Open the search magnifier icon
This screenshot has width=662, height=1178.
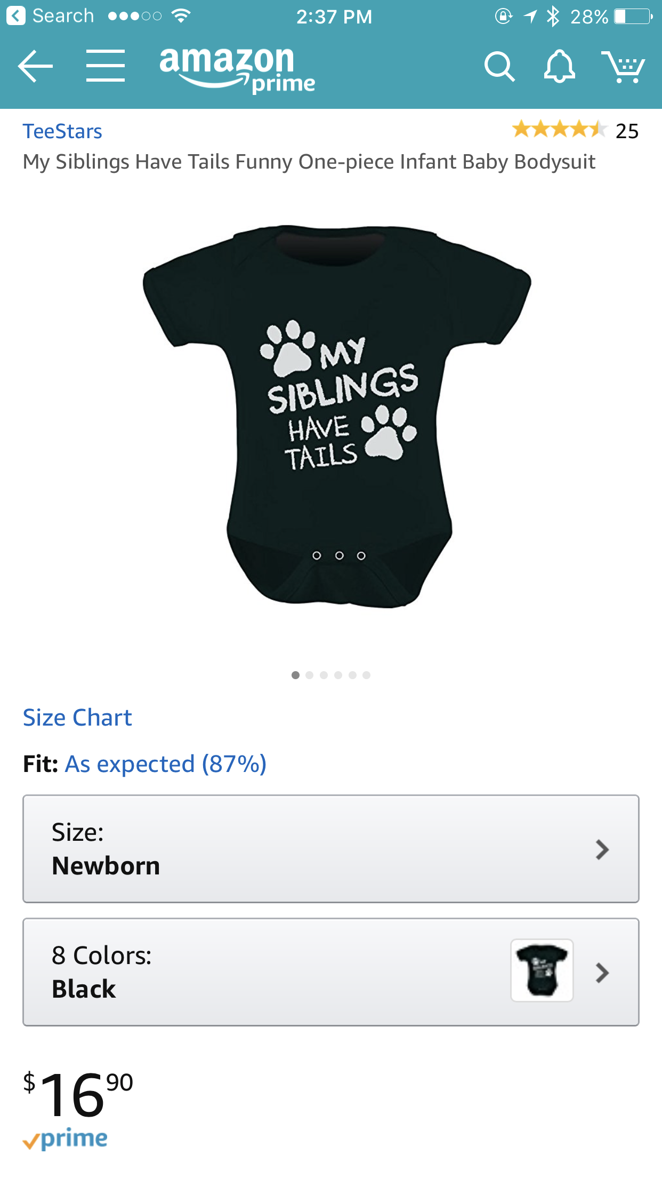(x=499, y=67)
